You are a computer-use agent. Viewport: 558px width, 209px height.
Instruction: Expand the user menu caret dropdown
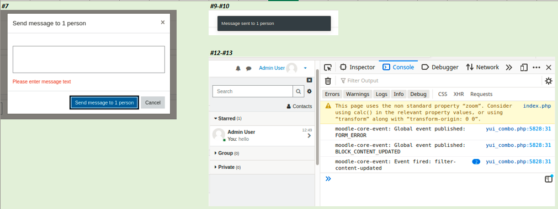tap(305, 68)
